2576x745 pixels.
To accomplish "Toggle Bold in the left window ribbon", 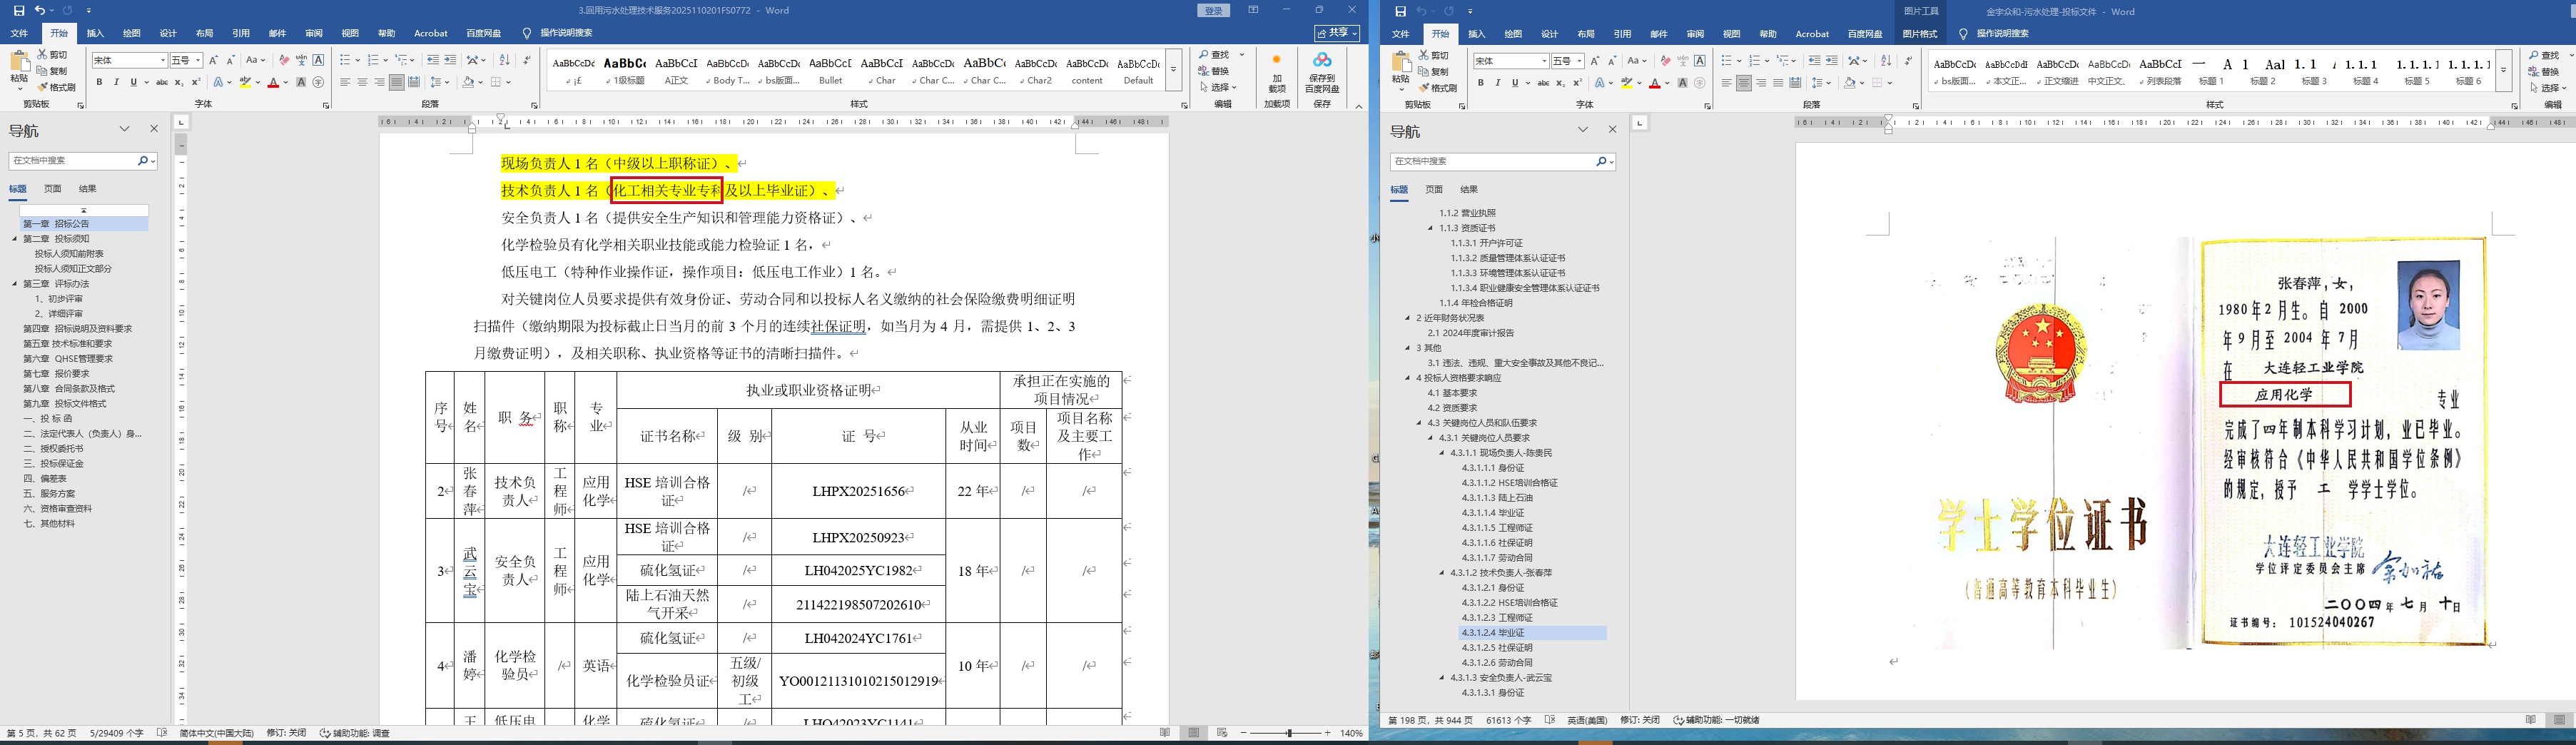I will tap(99, 82).
